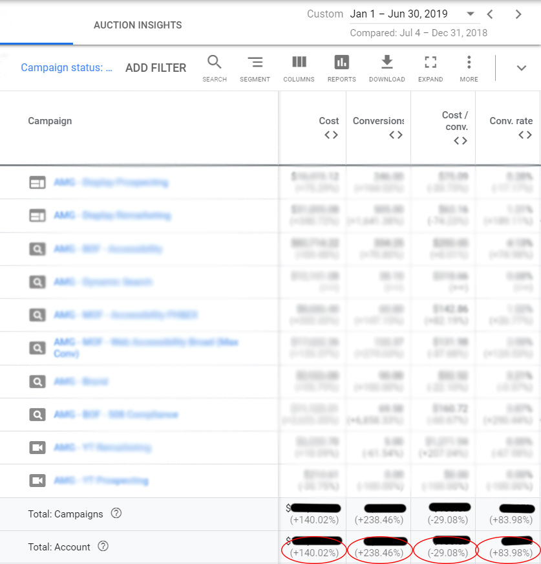Toggle comparison arrows under the Cost header
This screenshot has height=564, width=541.
(331, 135)
